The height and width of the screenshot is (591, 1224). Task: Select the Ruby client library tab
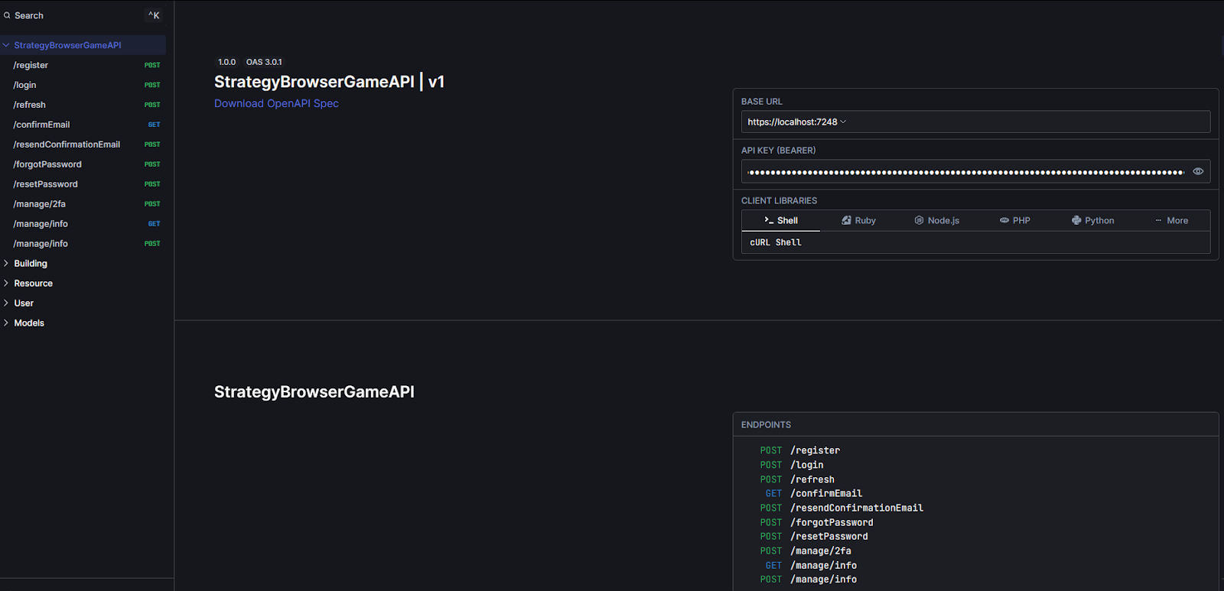(858, 220)
